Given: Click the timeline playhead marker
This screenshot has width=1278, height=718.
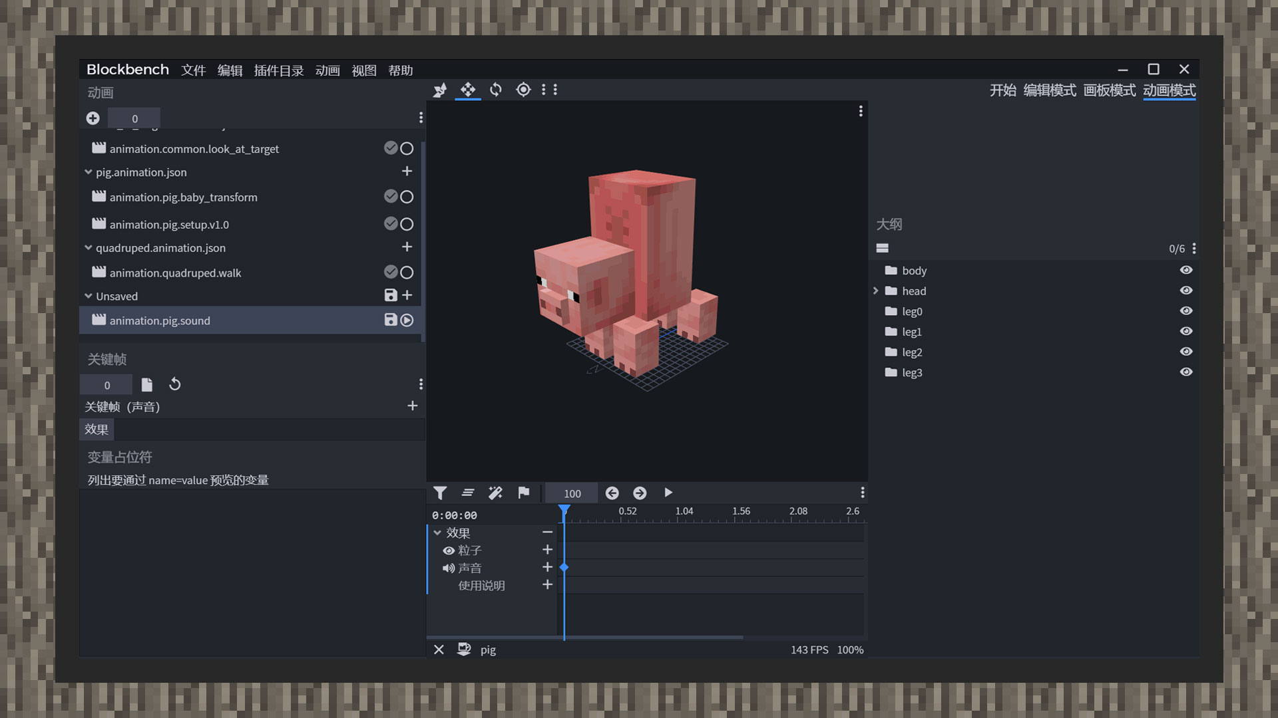Looking at the screenshot, I should [x=564, y=511].
